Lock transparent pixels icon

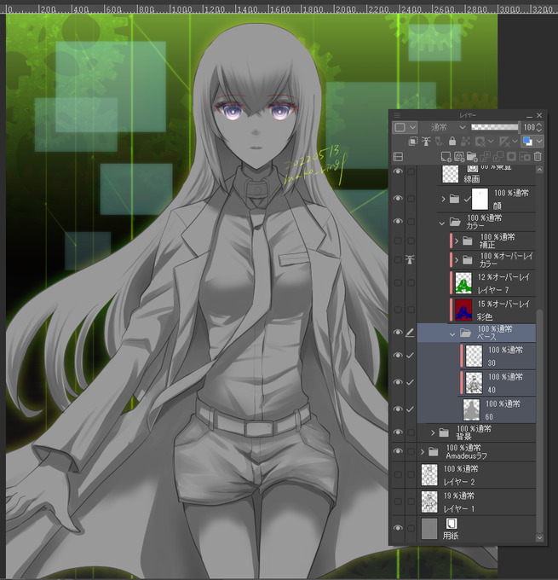tap(465, 141)
